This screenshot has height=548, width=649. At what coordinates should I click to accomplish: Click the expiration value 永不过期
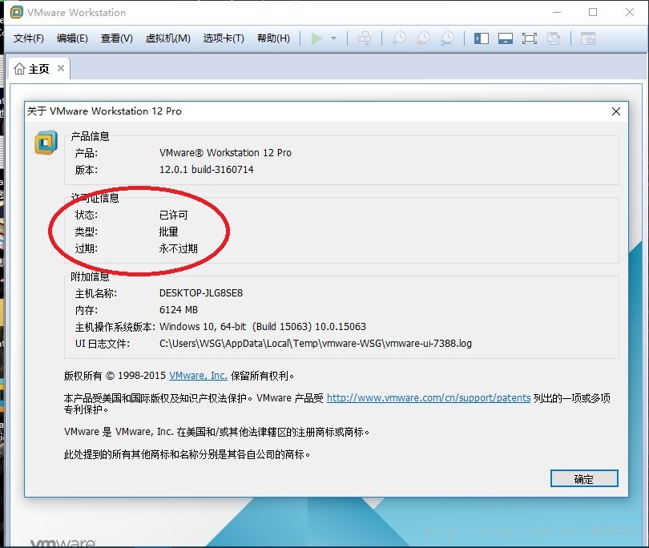pyautogui.click(x=179, y=248)
